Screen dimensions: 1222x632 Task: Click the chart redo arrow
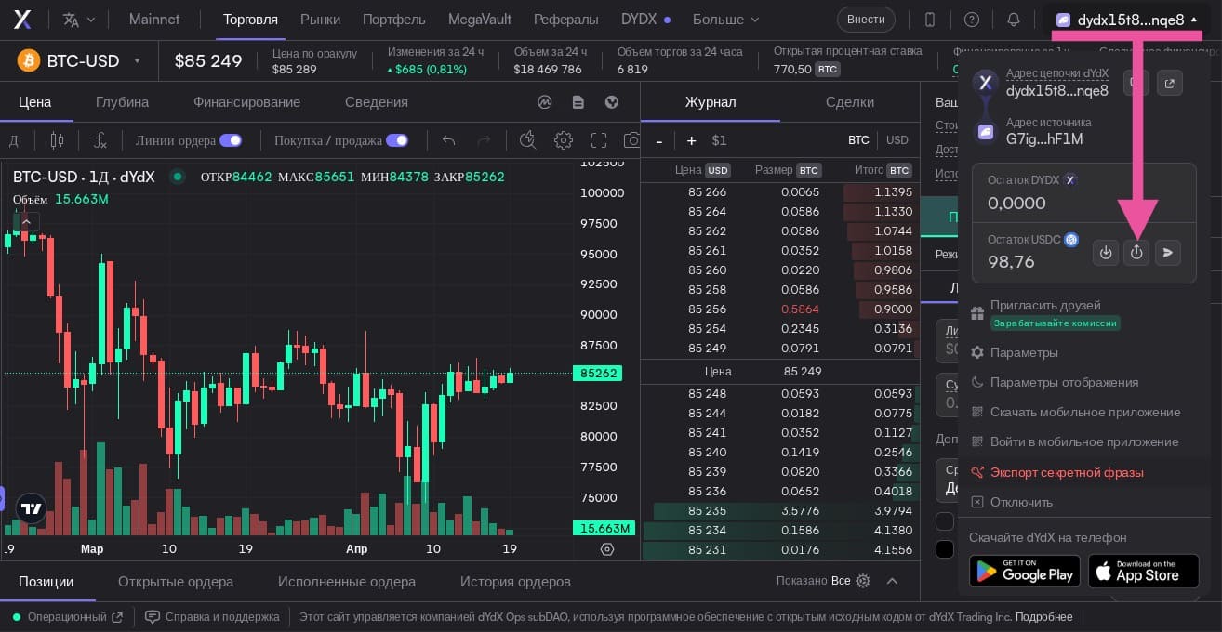click(x=484, y=140)
